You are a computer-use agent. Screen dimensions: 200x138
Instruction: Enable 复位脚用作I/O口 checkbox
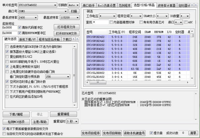pyautogui.click(x=7, y=56)
